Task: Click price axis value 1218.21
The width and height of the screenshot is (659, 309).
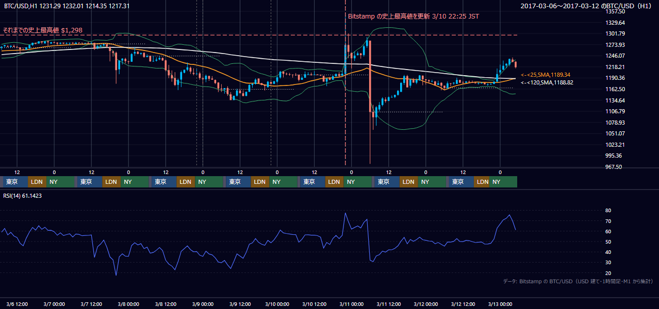Action: tap(614, 67)
